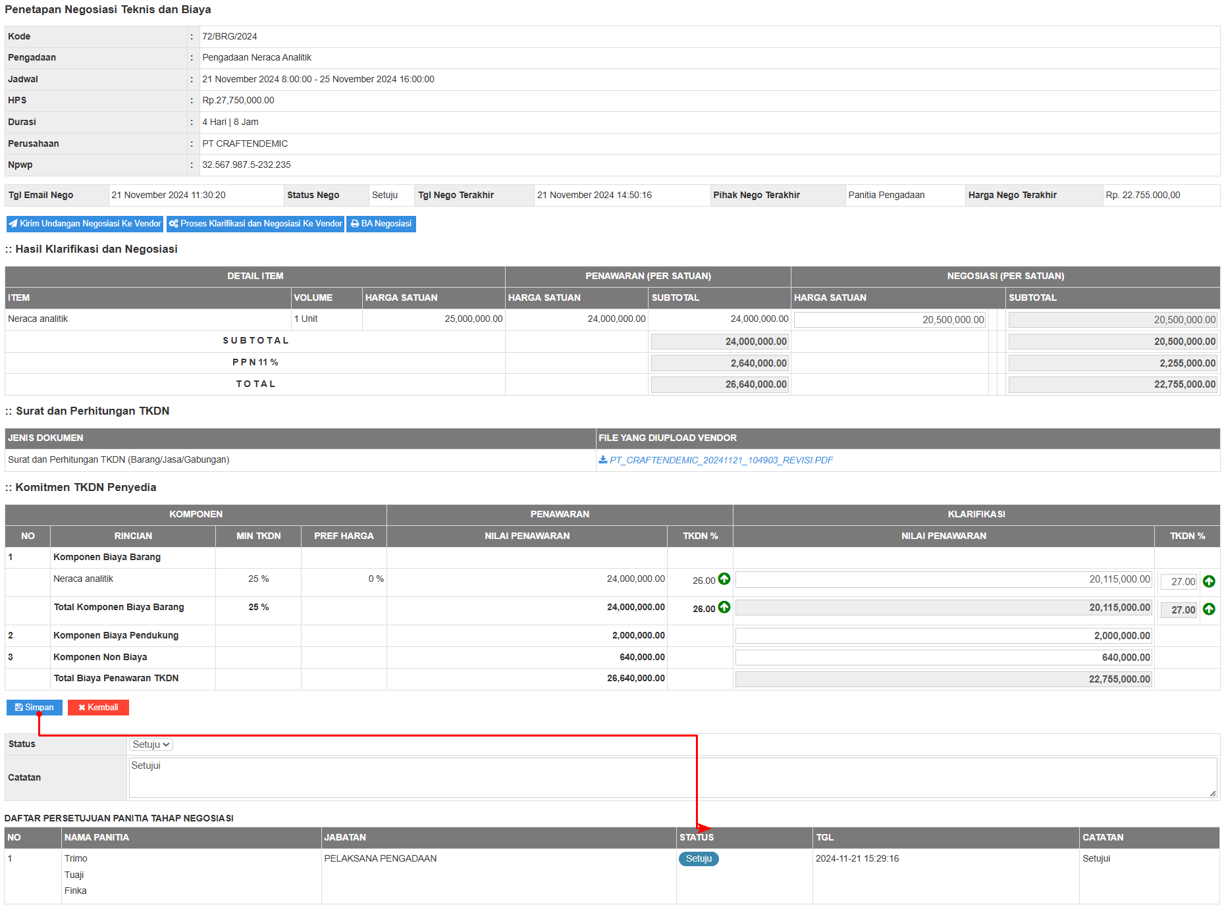Go back using the Kembali button

[98, 708]
